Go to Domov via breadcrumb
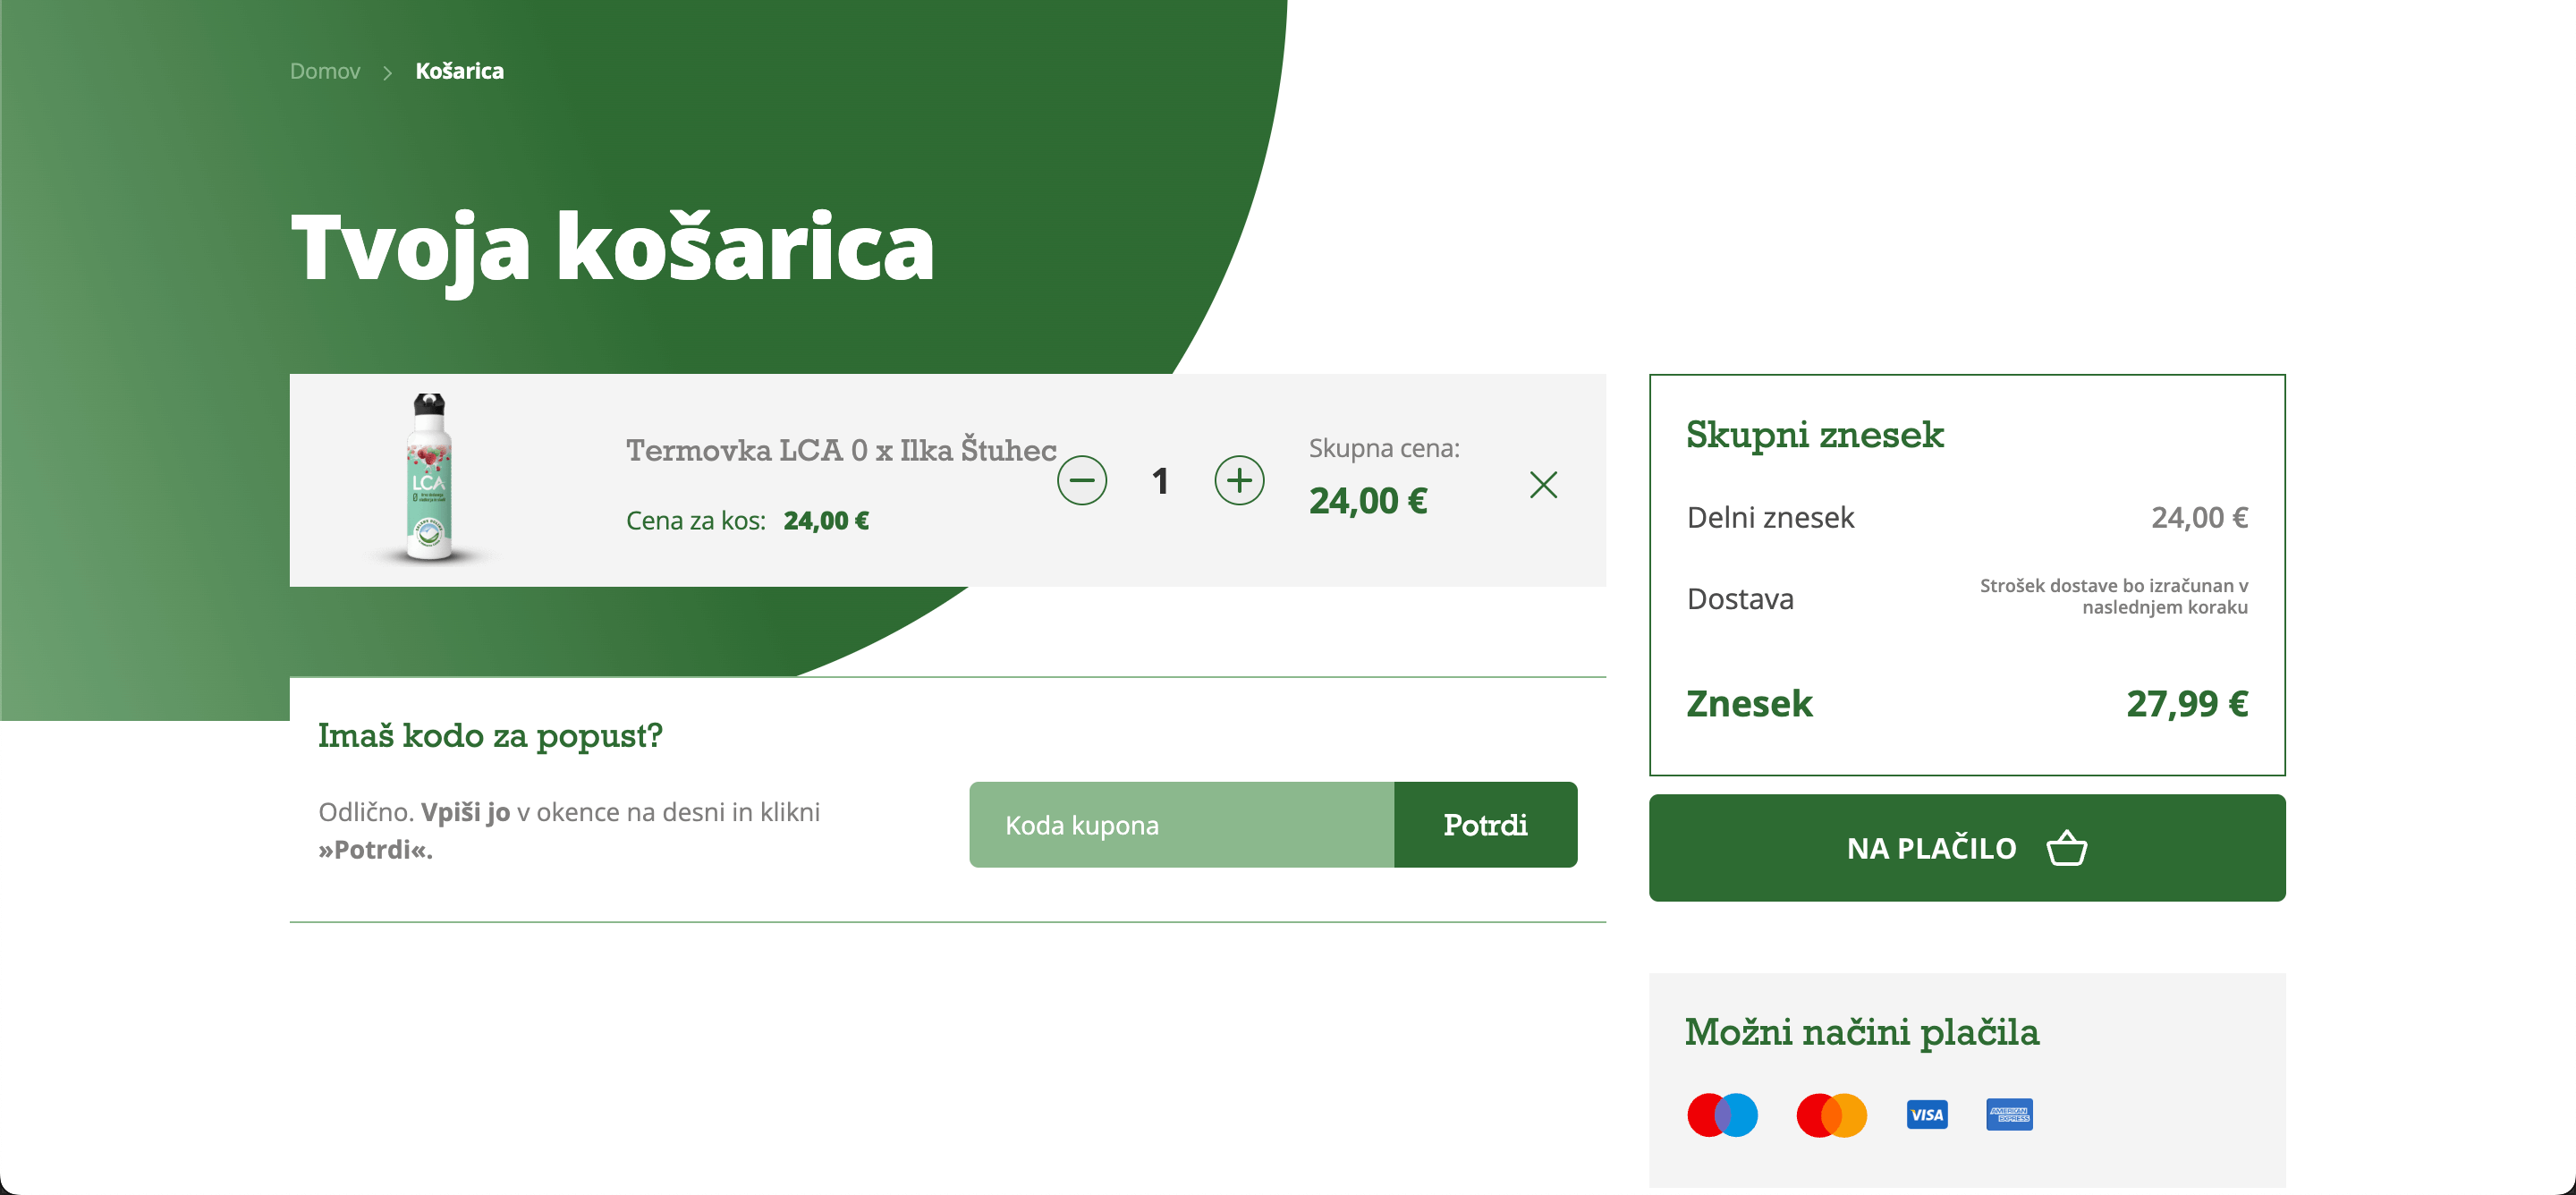Image resolution: width=2576 pixels, height=1195 pixels. 325,71
